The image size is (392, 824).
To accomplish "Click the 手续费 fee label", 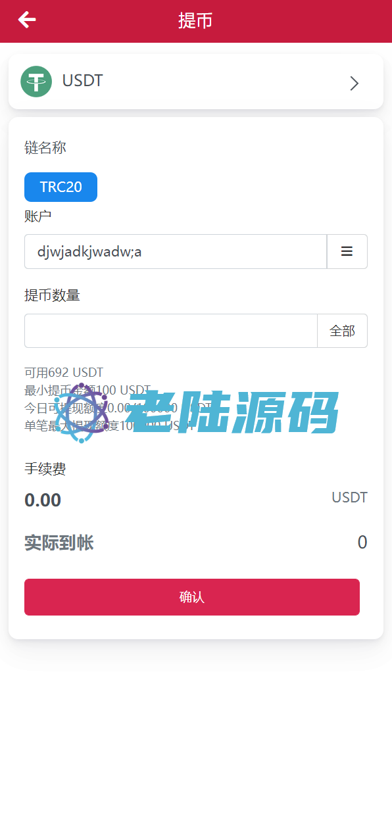I will (45, 469).
